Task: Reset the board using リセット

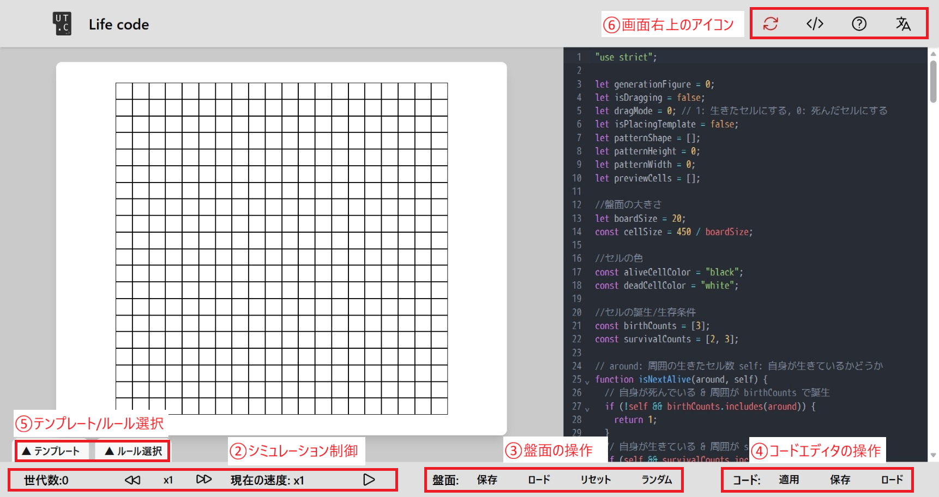Action: click(594, 480)
